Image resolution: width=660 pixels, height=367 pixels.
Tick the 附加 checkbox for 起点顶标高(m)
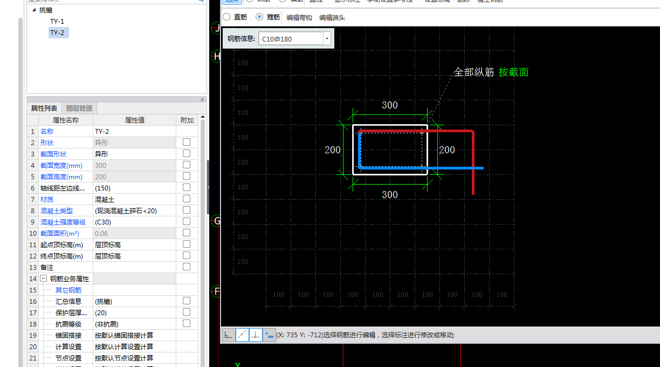[187, 244]
